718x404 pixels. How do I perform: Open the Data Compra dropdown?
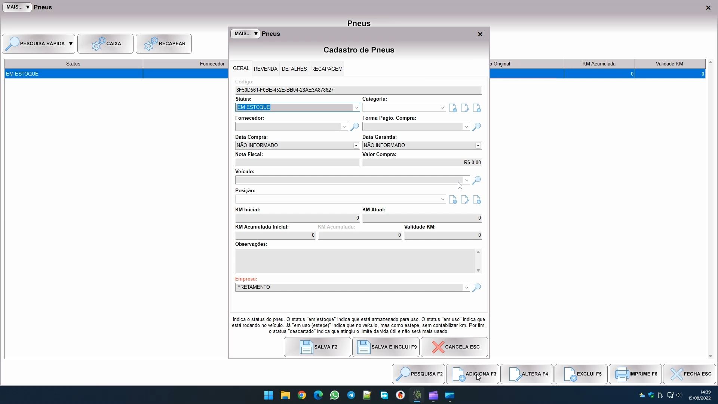(x=356, y=146)
